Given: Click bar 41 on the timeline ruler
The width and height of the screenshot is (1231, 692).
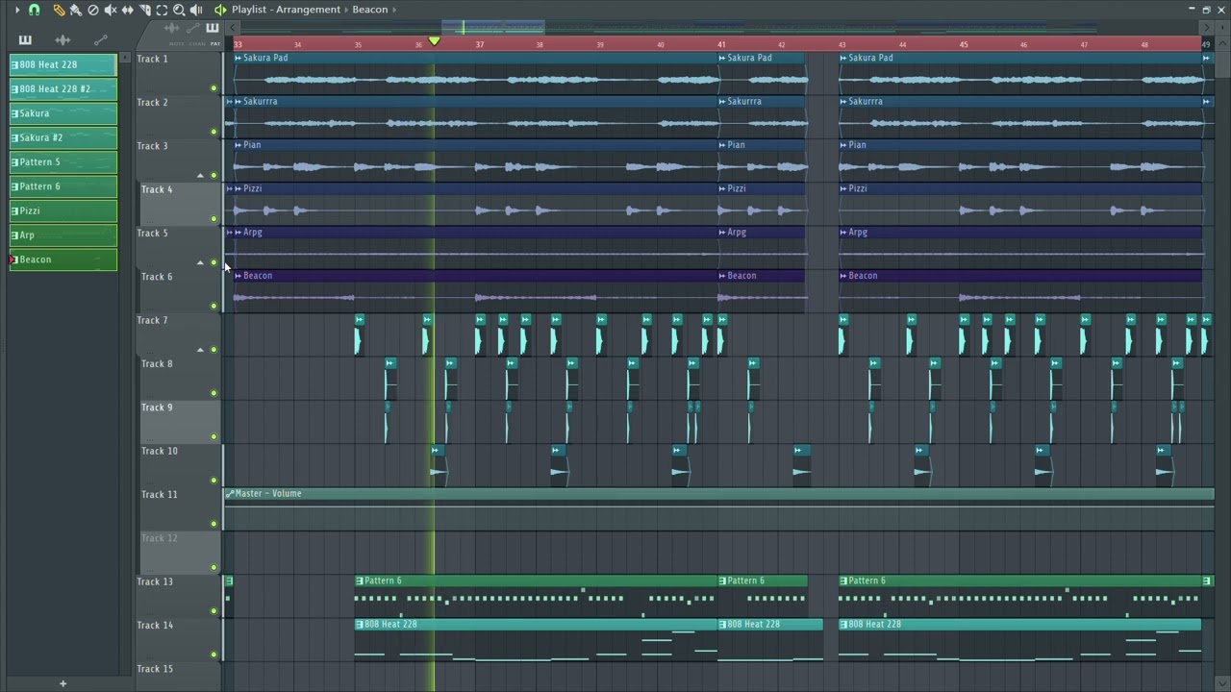Looking at the screenshot, I should (721, 44).
